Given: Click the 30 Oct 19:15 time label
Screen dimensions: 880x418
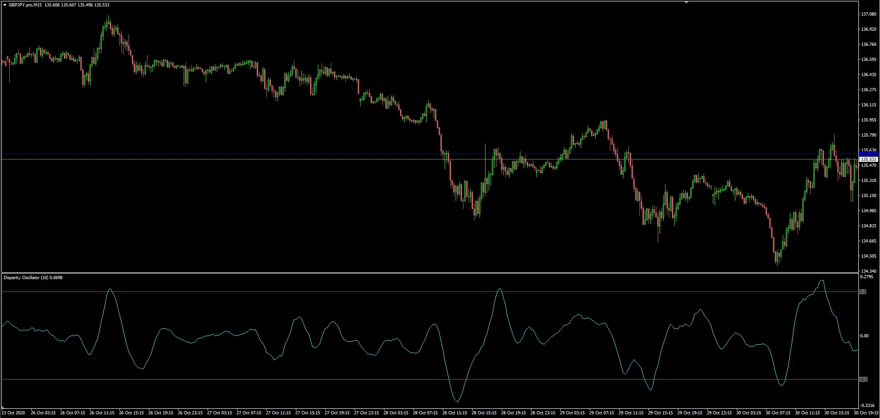Looking at the screenshot, I should click(x=866, y=413).
